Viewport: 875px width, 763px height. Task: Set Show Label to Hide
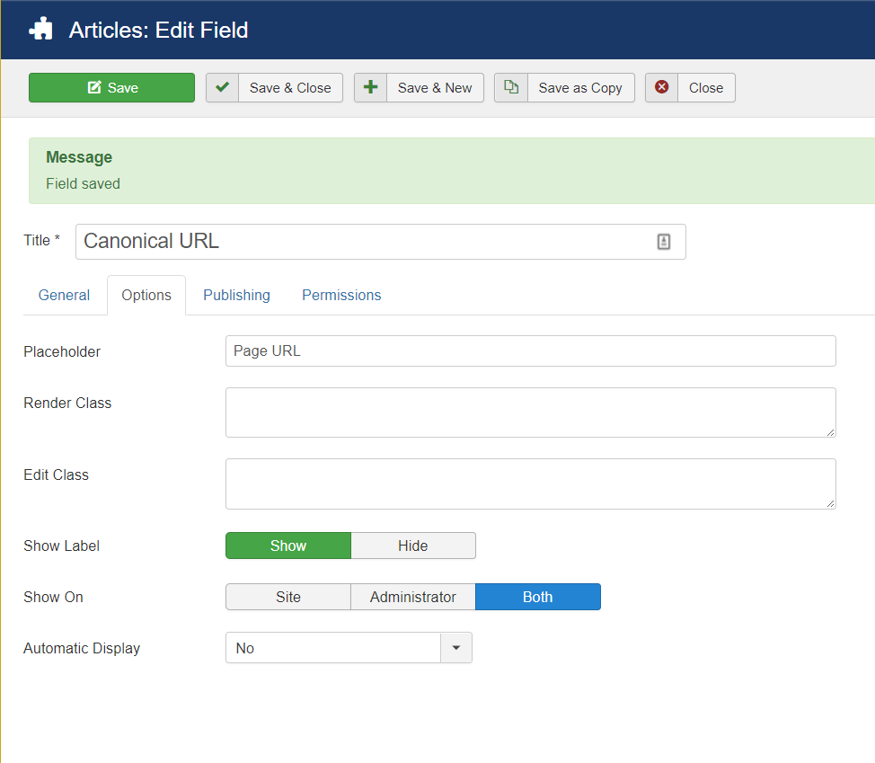413,546
